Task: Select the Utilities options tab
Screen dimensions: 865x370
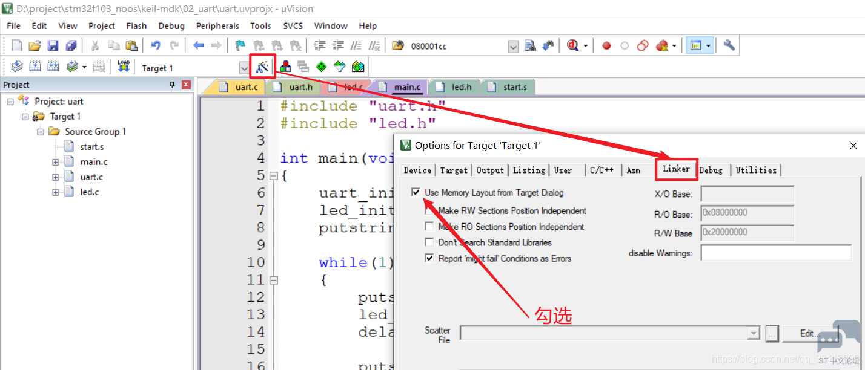Action: pyautogui.click(x=756, y=170)
